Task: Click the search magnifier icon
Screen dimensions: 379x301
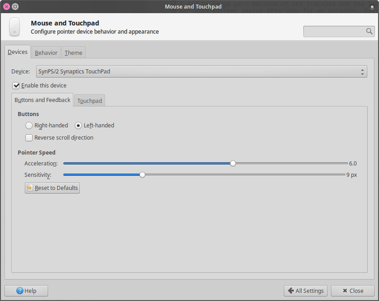Action: (x=369, y=31)
